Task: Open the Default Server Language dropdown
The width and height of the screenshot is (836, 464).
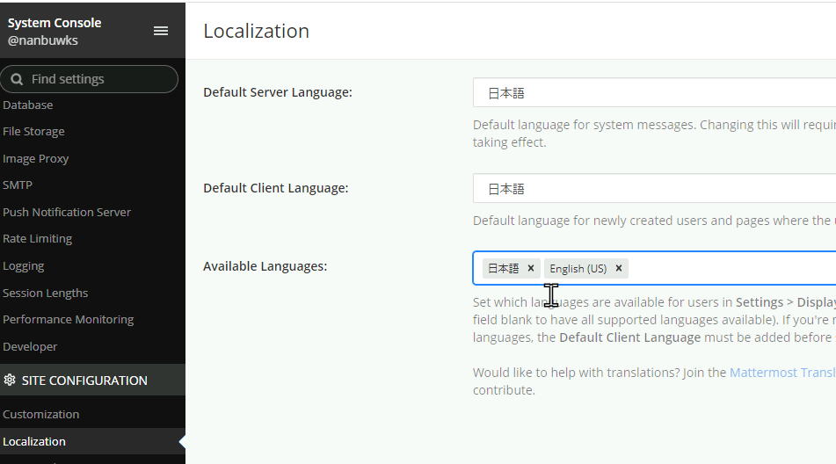Action: (654, 92)
